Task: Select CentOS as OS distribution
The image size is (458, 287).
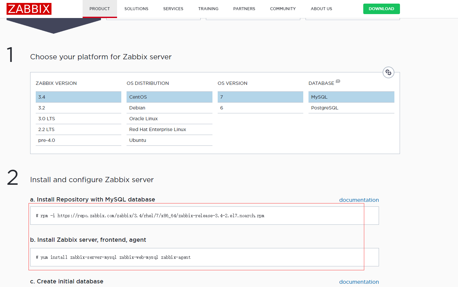Action: point(169,97)
